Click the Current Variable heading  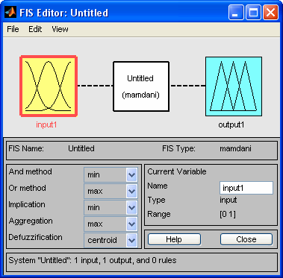[x=177, y=171]
